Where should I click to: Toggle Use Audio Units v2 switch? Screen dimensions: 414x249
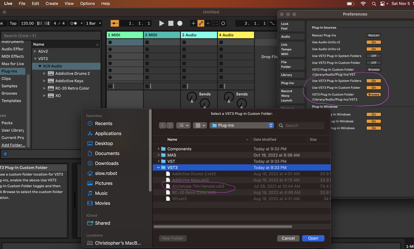coord(374,42)
